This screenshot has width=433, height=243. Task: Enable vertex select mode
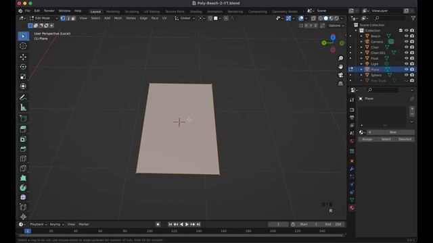coord(63,18)
